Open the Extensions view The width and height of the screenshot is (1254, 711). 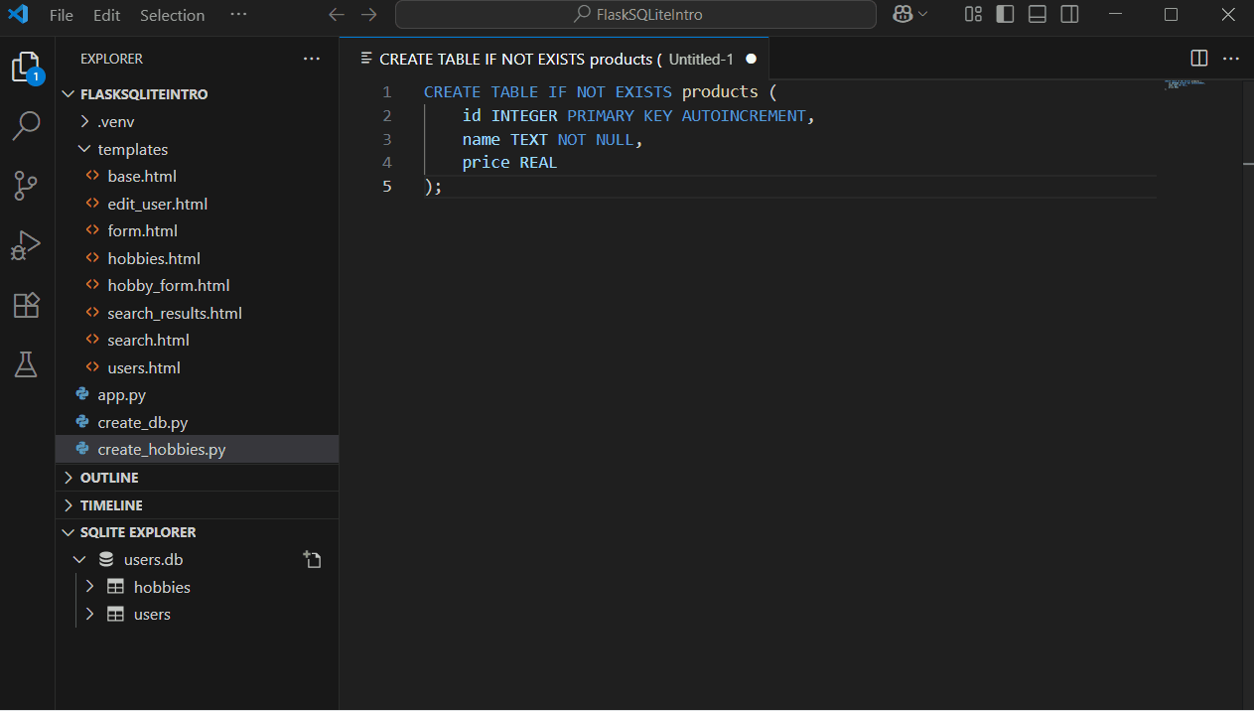point(27,305)
